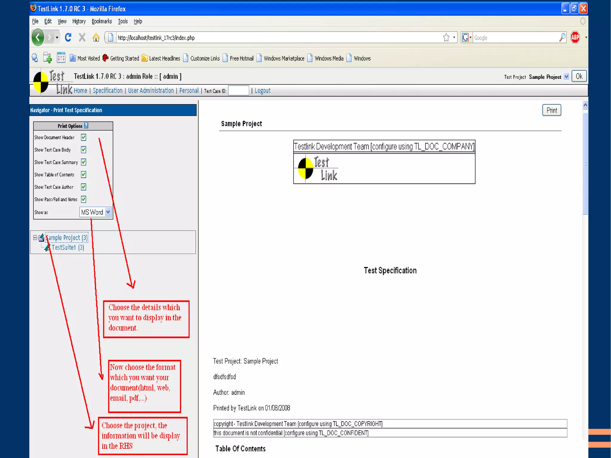Open the Windows Marketplace bookmark
This screenshot has height=458, width=611.
280,58
